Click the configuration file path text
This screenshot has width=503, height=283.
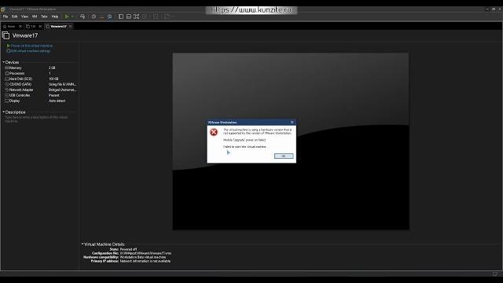tap(145, 253)
